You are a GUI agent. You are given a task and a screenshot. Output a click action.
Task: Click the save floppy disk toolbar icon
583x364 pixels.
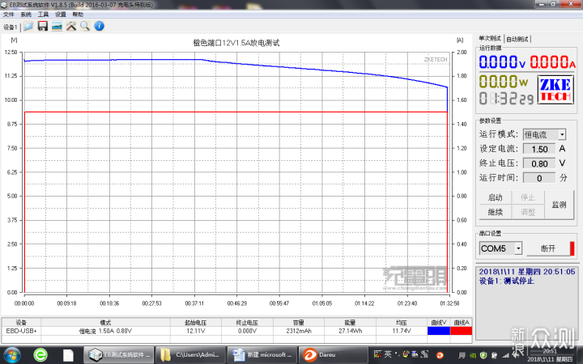coord(42,26)
